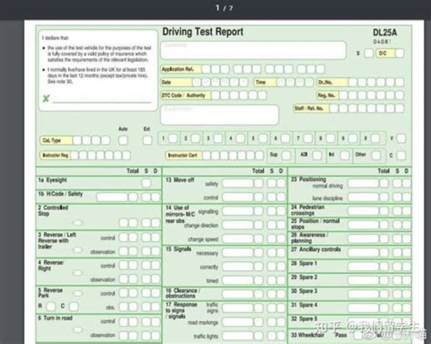The height and width of the screenshot is (344, 431).
Task: Tick the Sup checkbox
Action: pos(286,155)
